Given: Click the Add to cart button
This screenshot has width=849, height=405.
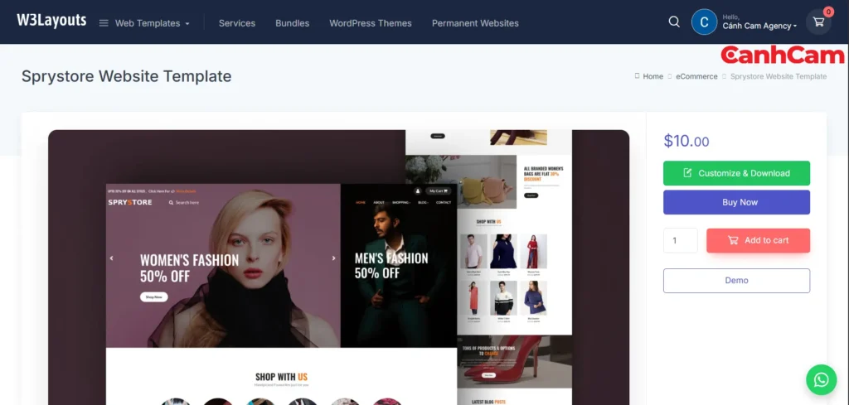Looking at the screenshot, I should coord(758,241).
